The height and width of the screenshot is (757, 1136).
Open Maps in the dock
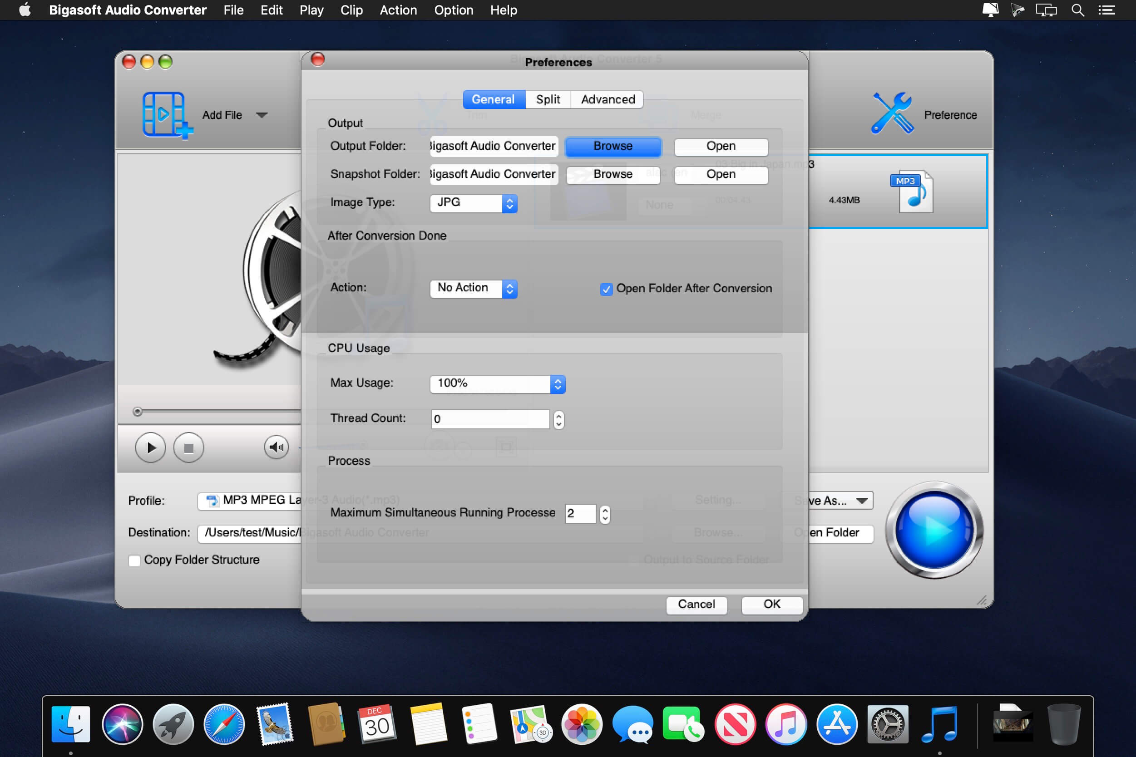(531, 724)
